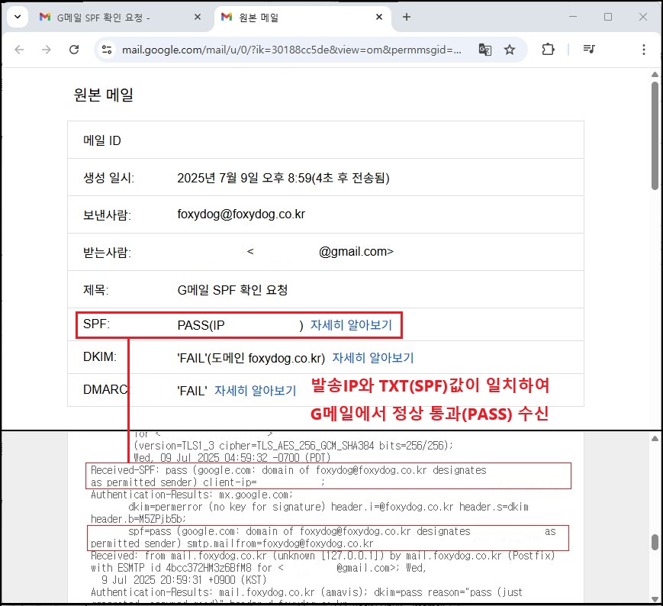Open a new browser tab

coord(407,17)
